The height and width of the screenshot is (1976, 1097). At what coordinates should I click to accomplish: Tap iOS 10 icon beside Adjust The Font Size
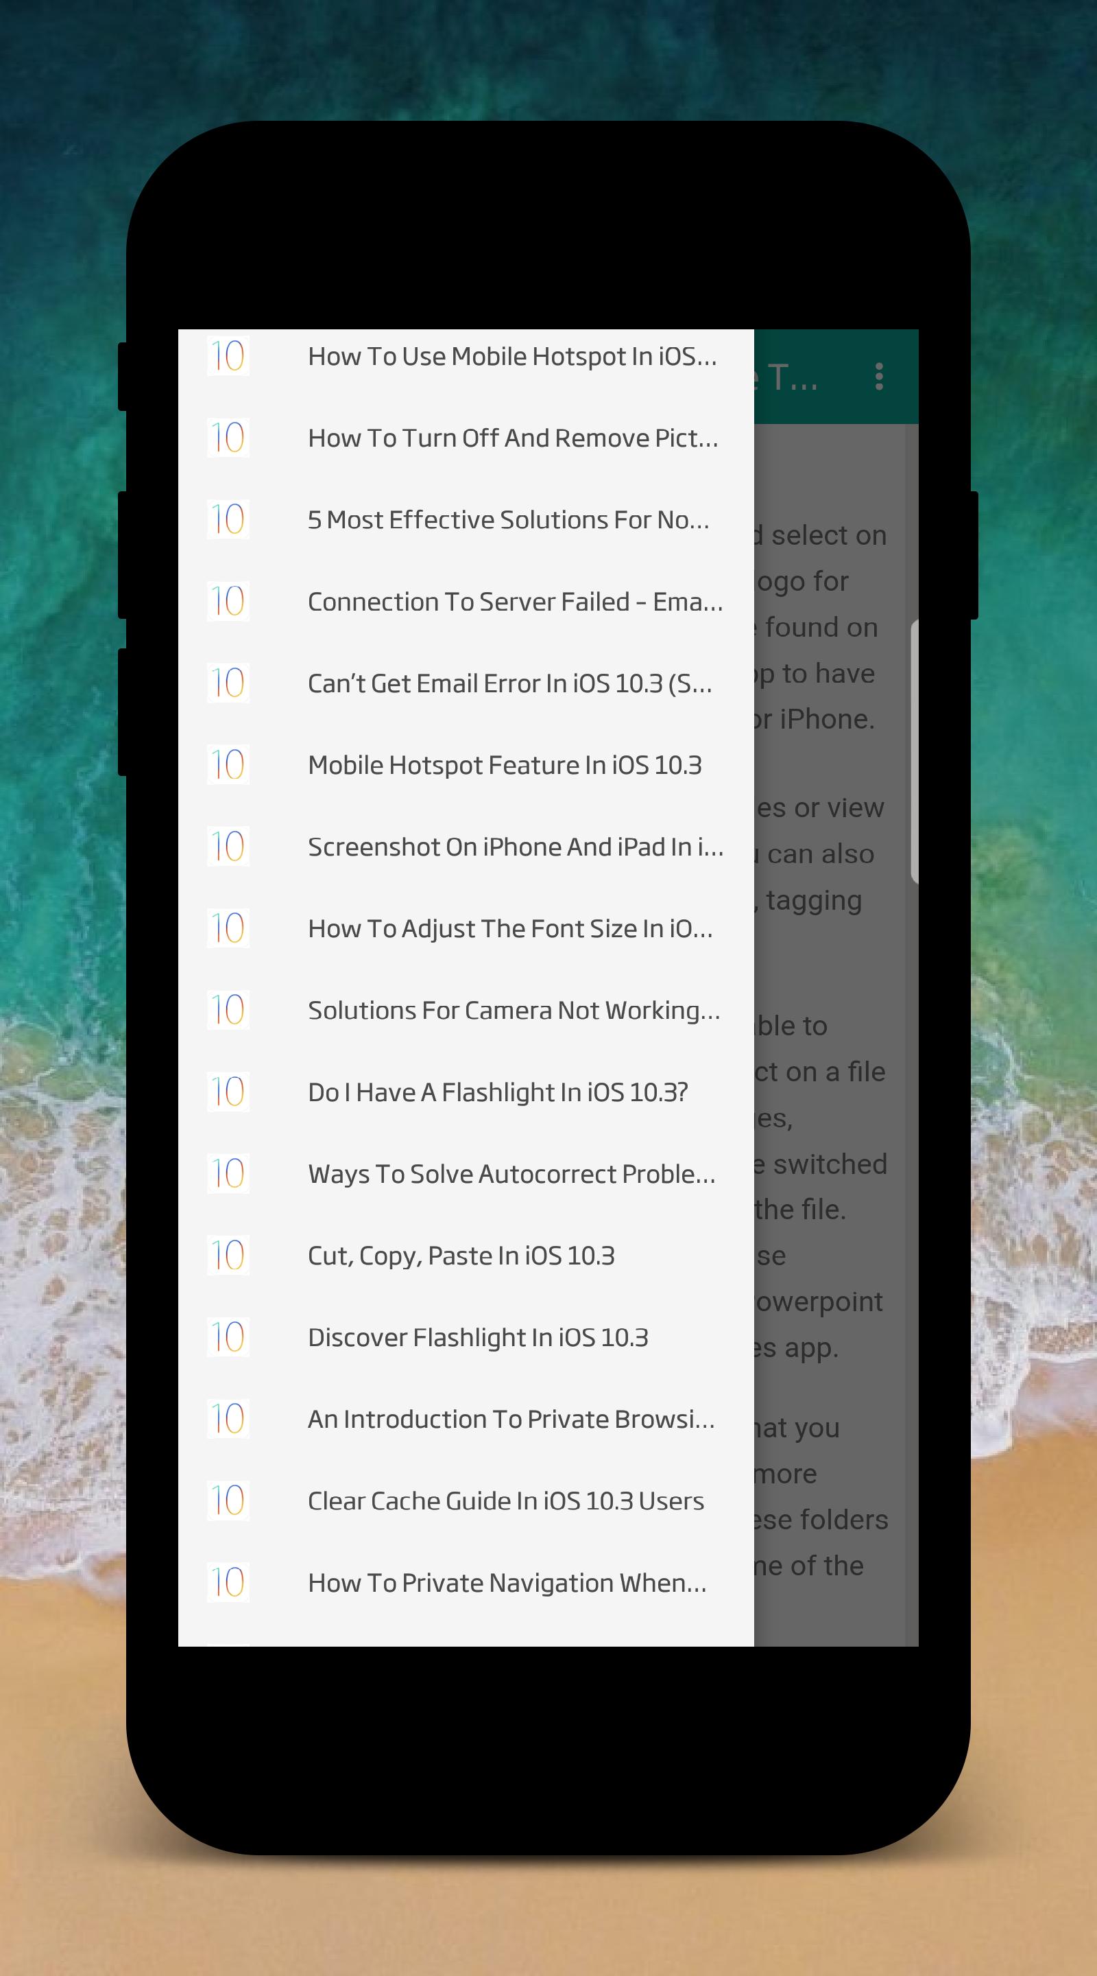point(228,928)
